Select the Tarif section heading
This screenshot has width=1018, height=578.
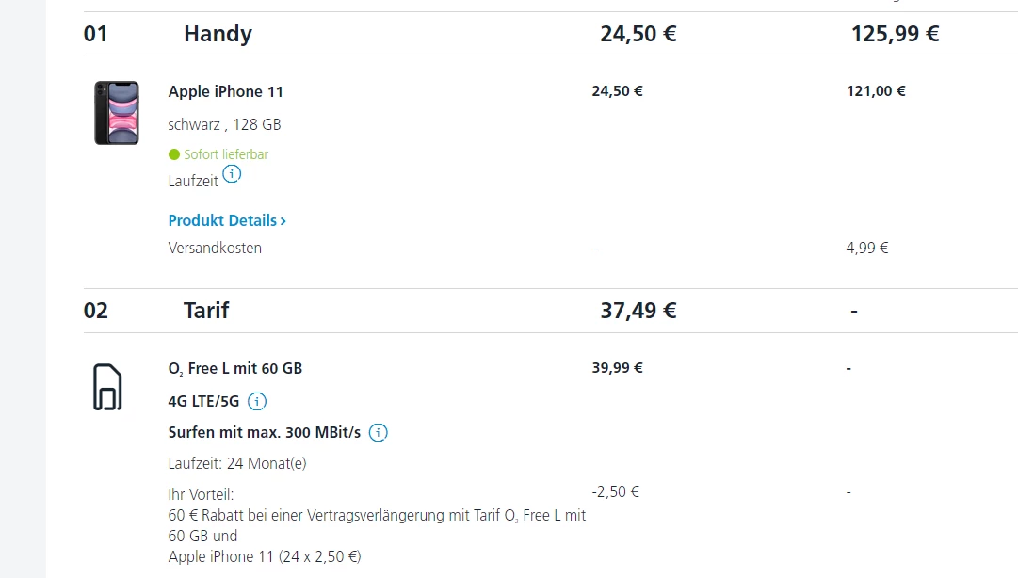pos(206,310)
